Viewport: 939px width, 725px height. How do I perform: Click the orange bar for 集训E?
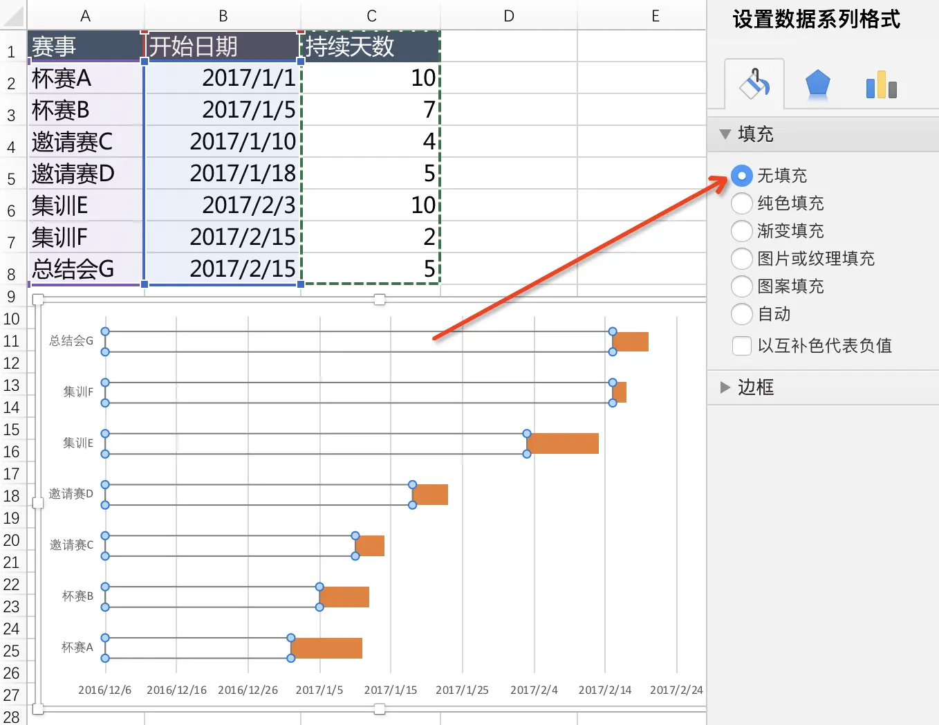[563, 443]
